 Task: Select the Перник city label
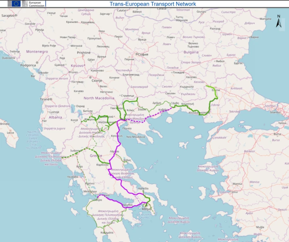coord(130,59)
